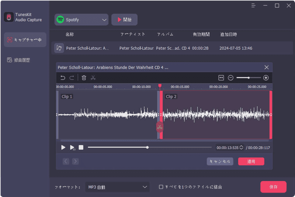Screen dimensions: 295x197
Task: Click the right red boundary of Clip 2
Action: click(271, 115)
